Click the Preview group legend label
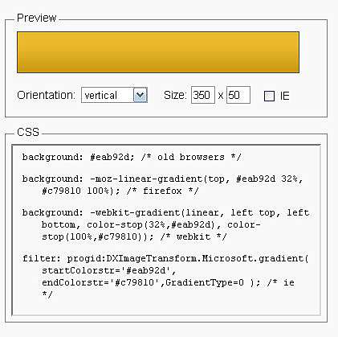This screenshot has height=337, width=338. click(36, 18)
